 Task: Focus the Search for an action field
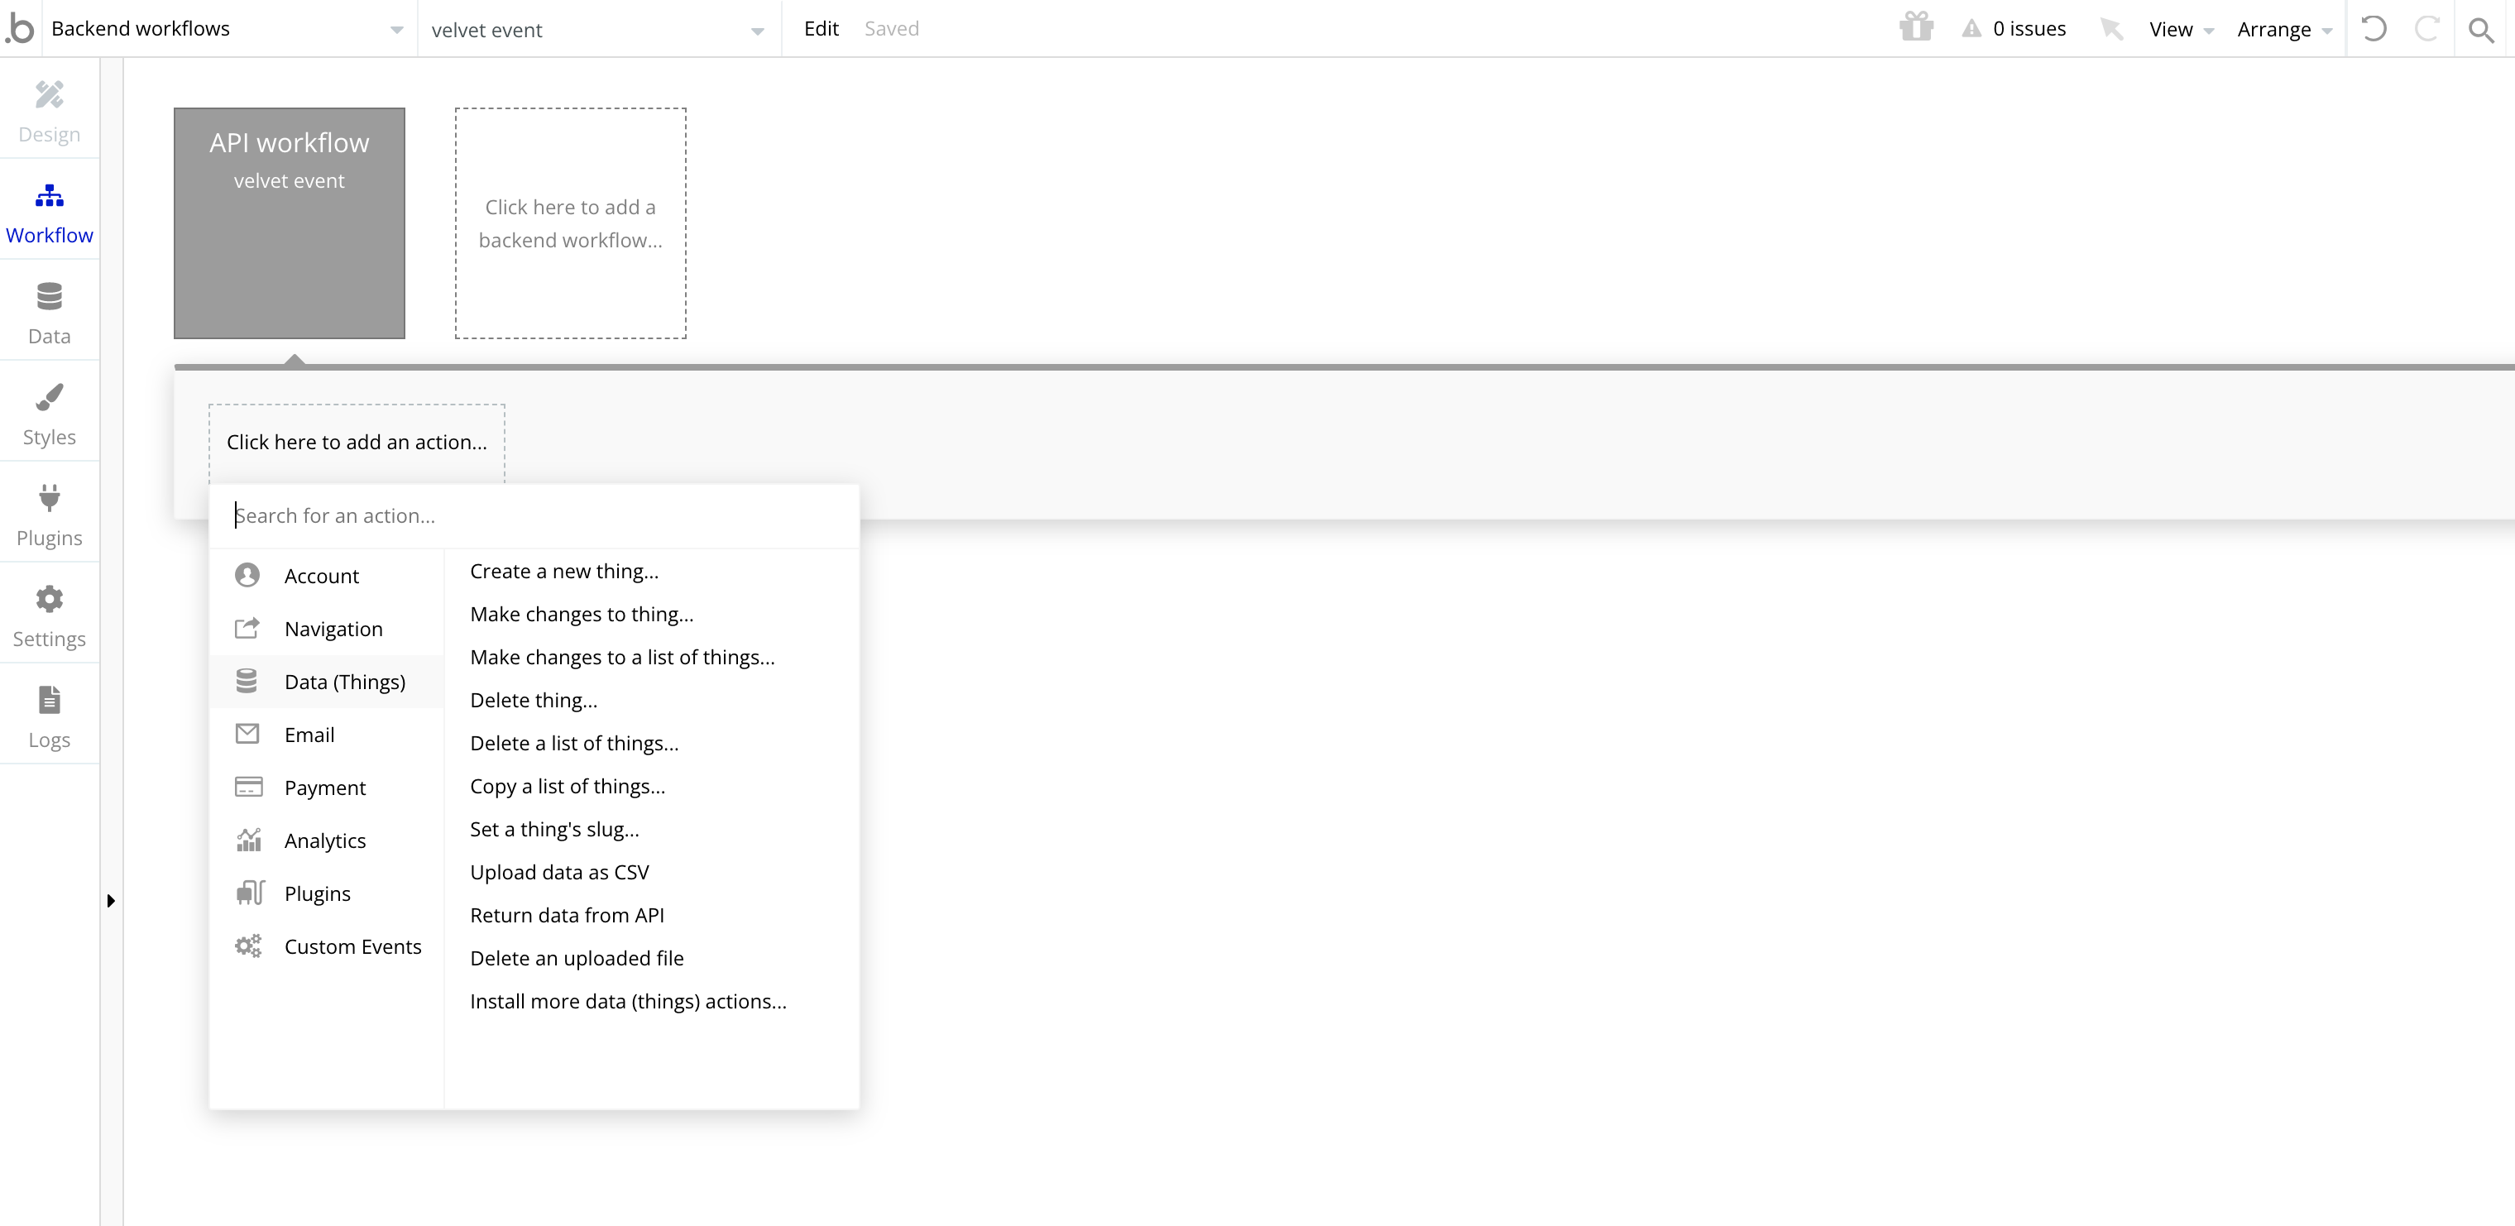(x=532, y=515)
